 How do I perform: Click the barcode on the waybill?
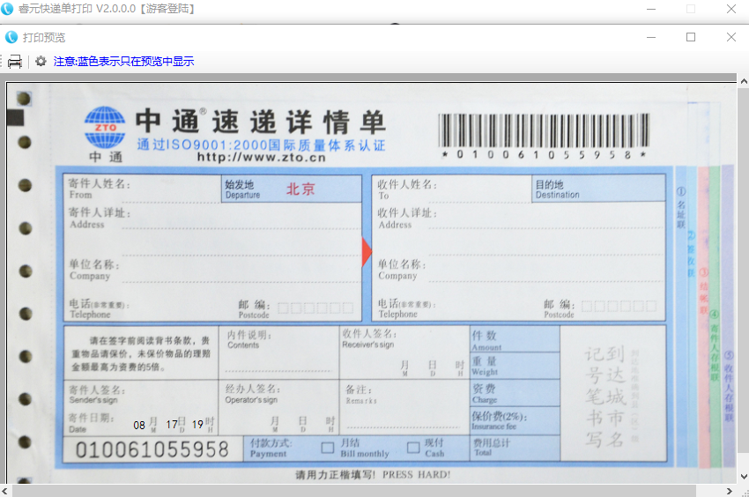point(544,130)
